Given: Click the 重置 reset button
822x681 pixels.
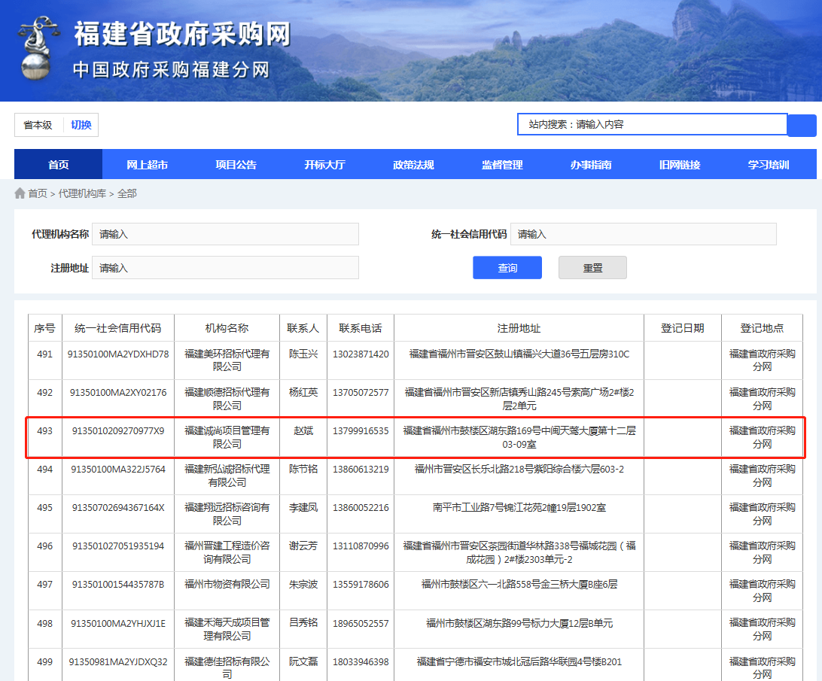Looking at the screenshot, I should (x=593, y=267).
